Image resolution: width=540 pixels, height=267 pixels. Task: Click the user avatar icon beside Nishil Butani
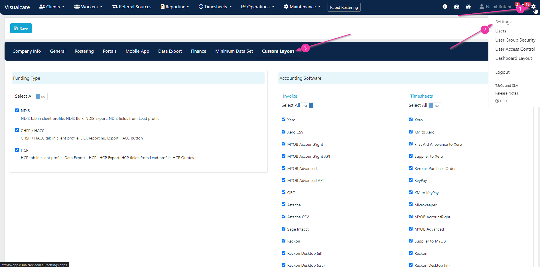(x=482, y=7)
